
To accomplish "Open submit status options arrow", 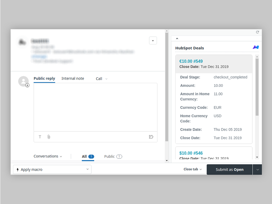I will [x=257, y=170].
